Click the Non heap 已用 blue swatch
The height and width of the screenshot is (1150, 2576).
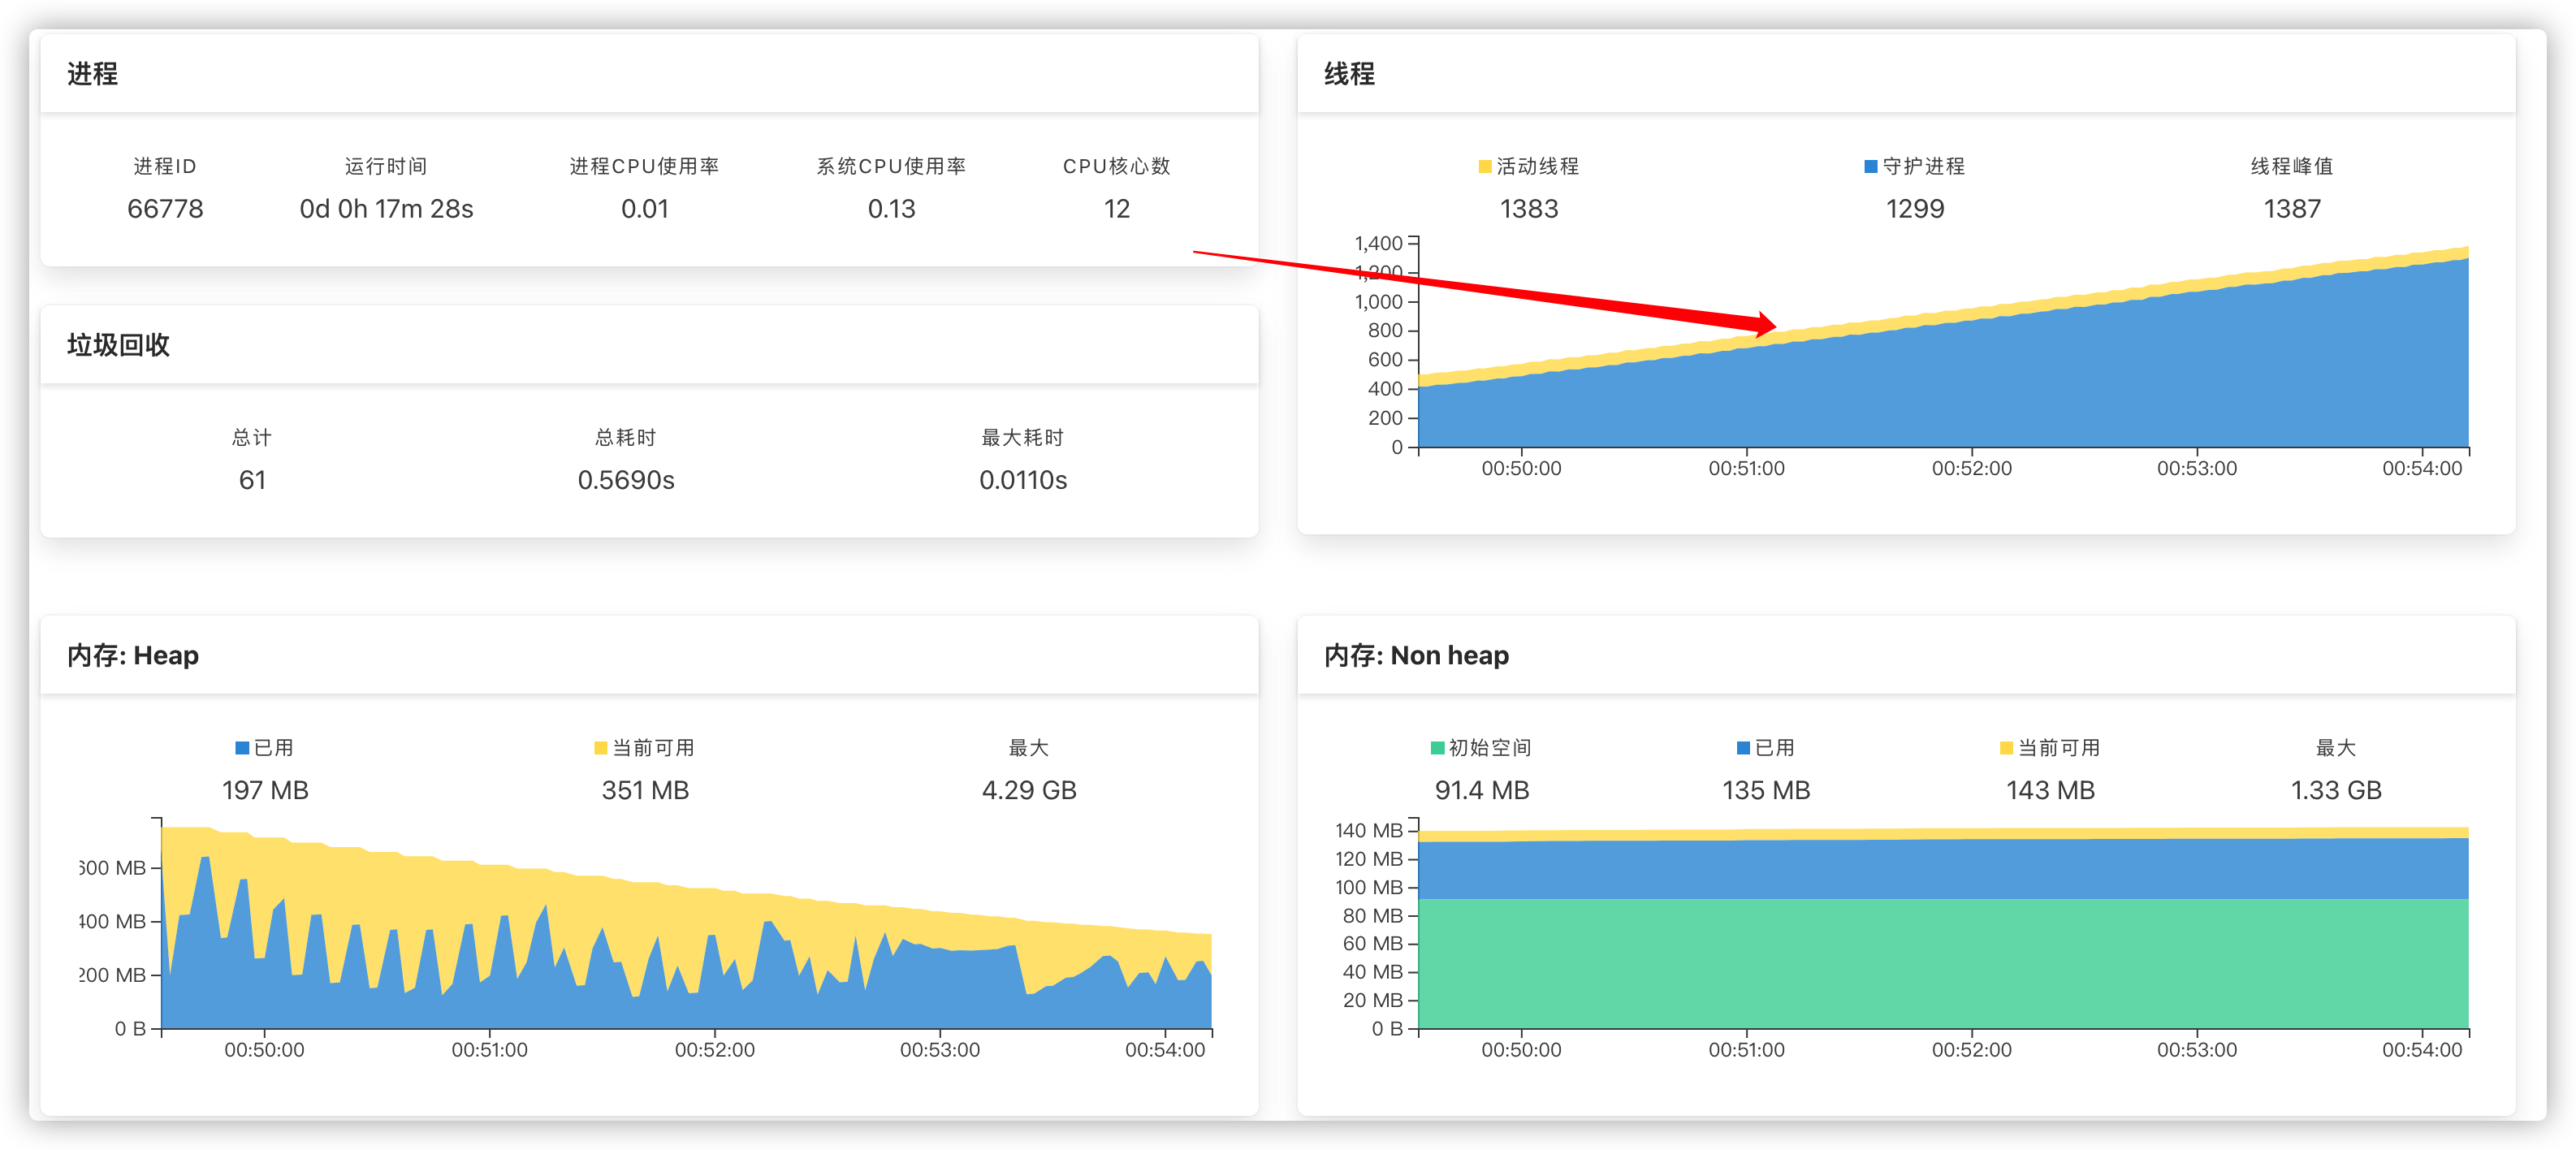coord(1744,748)
